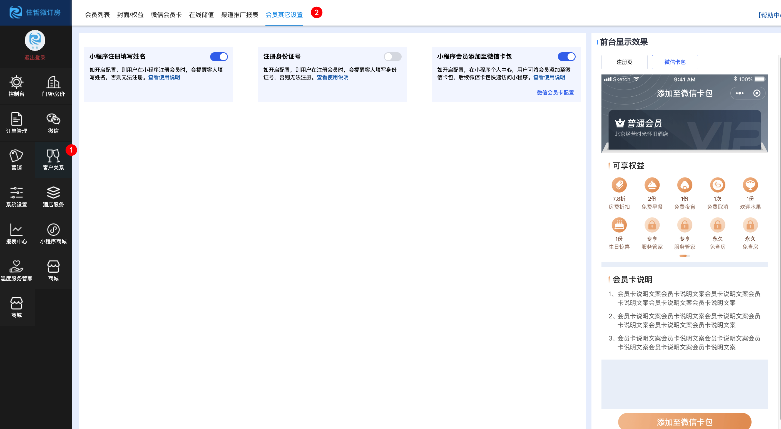Click 退出登录 to log out
781x429 pixels.
coord(35,58)
